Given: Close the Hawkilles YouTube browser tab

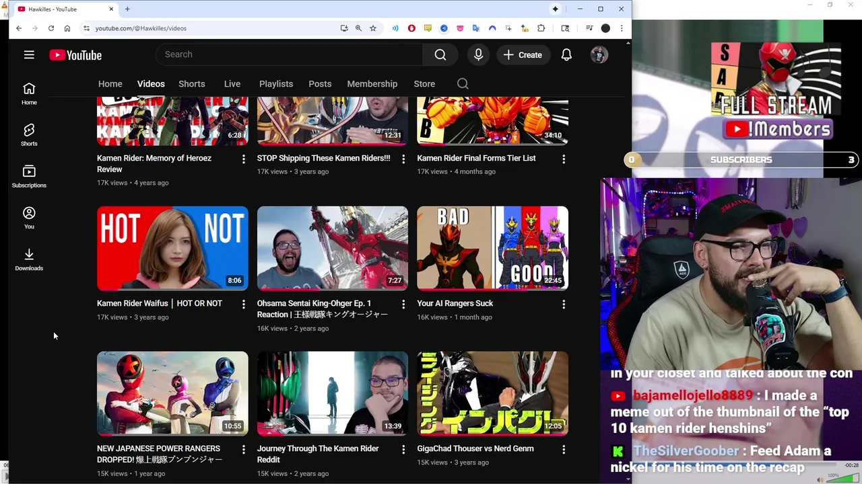Looking at the screenshot, I should pyautogui.click(x=110, y=9).
